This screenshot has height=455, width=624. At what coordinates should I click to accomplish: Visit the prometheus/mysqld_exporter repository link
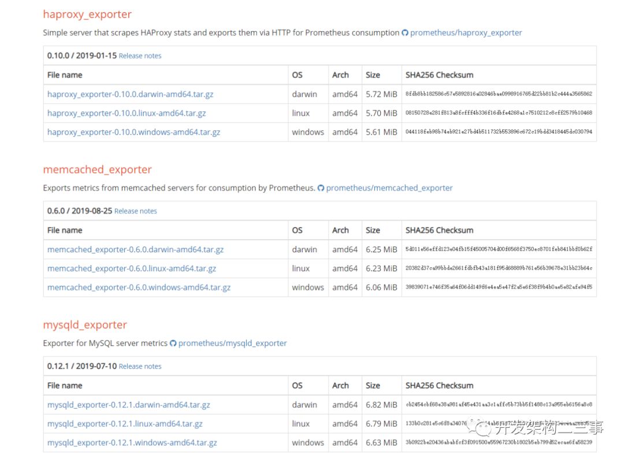(232, 344)
